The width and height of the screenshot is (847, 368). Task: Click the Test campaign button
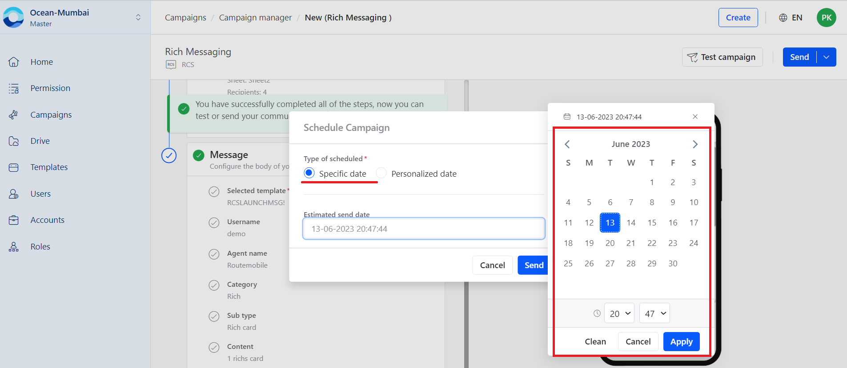pyautogui.click(x=722, y=57)
